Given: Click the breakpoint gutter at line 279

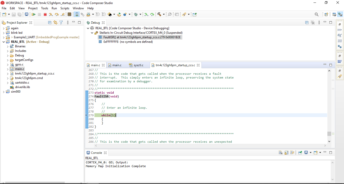Looking at the screenshot, I should pos(86,115).
